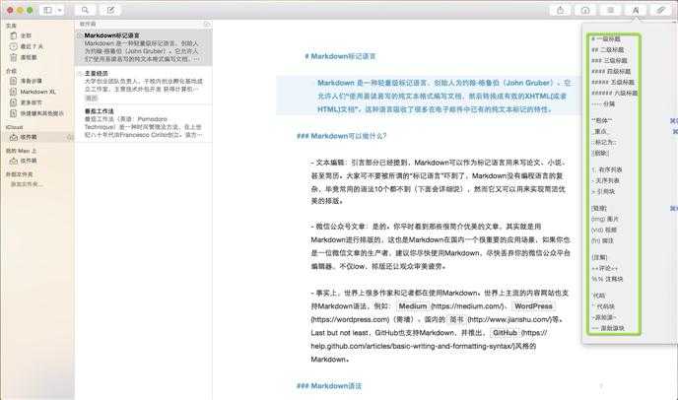This screenshot has height=400, width=678.
Task: Insert ### 三级标题 heading from markup panel
Action: point(609,61)
